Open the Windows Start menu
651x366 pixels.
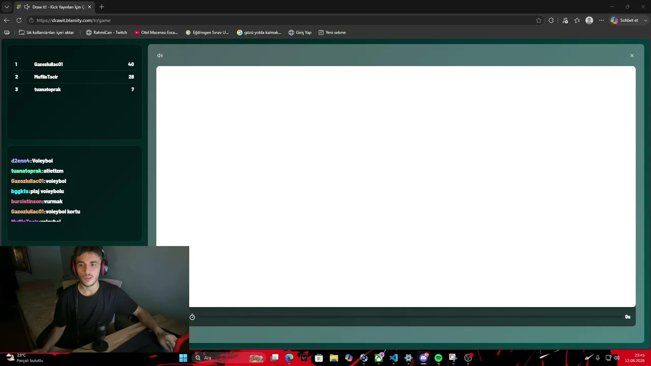(x=183, y=358)
